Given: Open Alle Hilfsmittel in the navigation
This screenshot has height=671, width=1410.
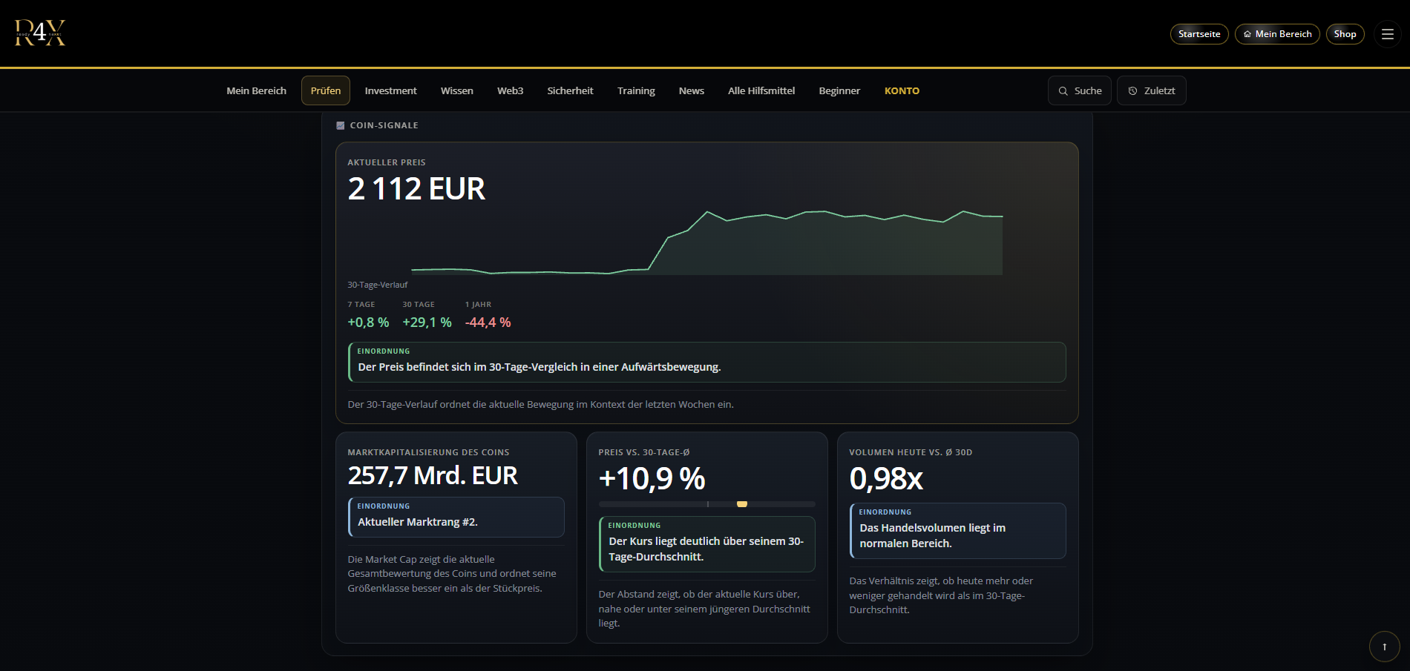Looking at the screenshot, I should [761, 90].
